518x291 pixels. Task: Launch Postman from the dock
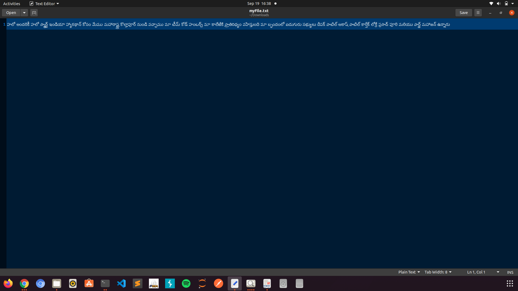point(219,283)
